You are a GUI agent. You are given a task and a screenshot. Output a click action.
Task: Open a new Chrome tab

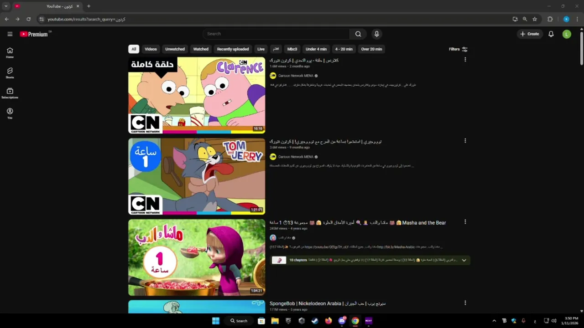(89, 6)
